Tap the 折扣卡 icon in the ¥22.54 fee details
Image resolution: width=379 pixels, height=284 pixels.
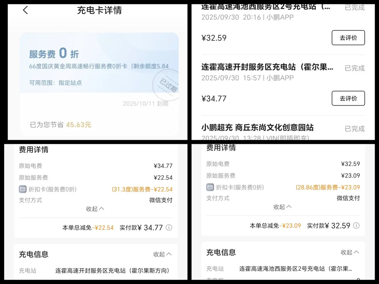pos(23,189)
